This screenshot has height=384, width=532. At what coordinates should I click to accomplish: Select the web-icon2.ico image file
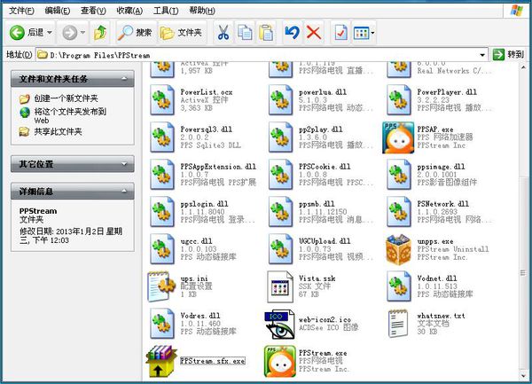coord(279,325)
